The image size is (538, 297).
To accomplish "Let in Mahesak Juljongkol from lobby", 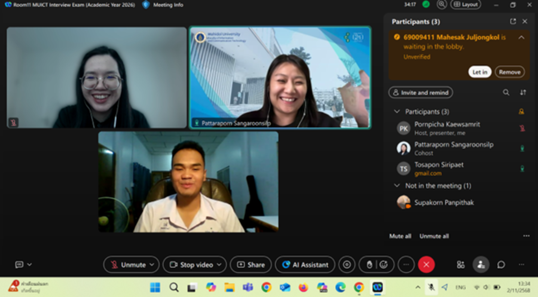I will [x=479, y=72].
